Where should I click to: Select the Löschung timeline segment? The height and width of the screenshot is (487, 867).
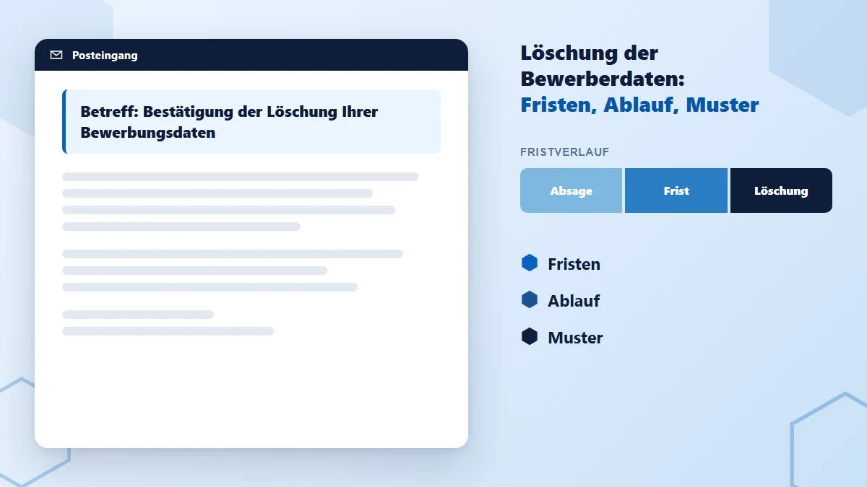point(781,190)
